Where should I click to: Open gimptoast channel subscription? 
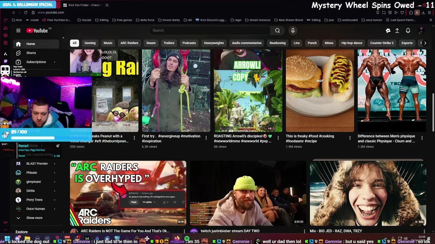[36, 182]
